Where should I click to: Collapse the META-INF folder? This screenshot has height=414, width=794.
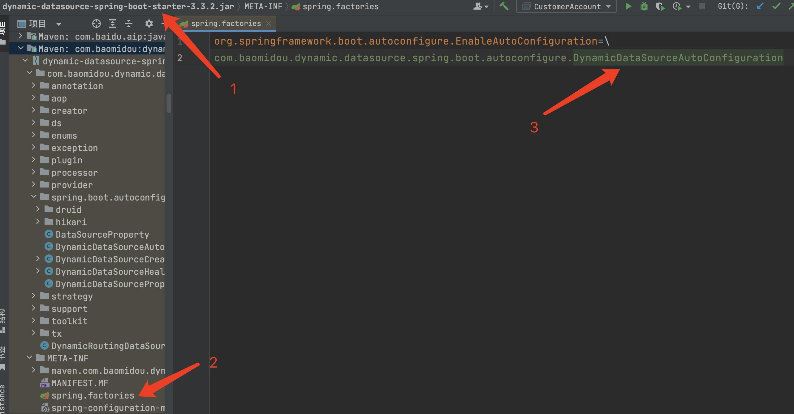pyautogui.click(x=29, y=358)
